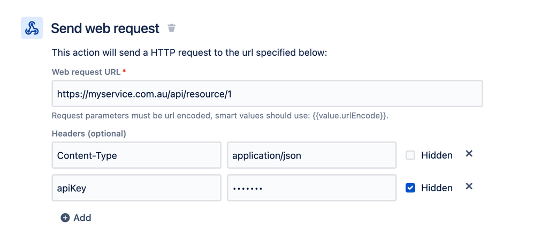534x232 pixels.
Task: Click the Headers (optional) label
Action: 89,134
